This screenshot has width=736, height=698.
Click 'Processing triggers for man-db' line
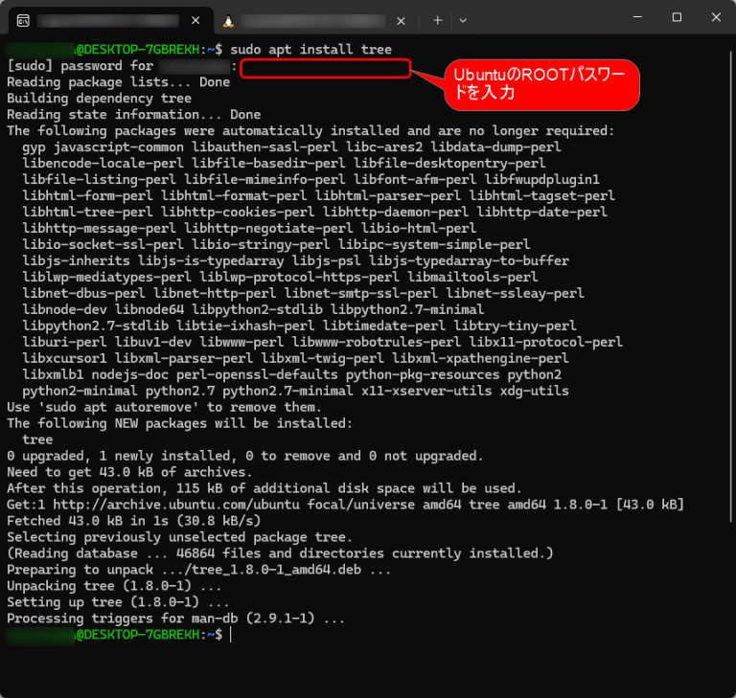pos(175,619)
